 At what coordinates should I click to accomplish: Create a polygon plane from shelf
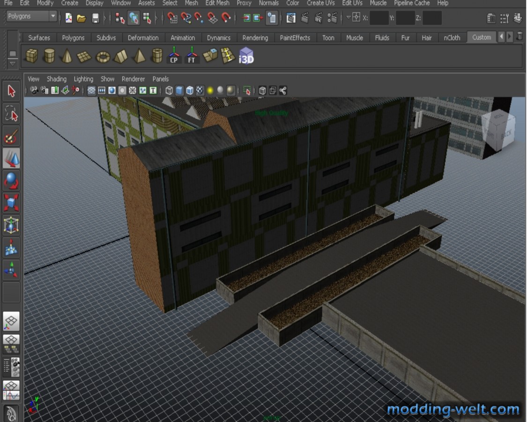(x=84, y=56)
